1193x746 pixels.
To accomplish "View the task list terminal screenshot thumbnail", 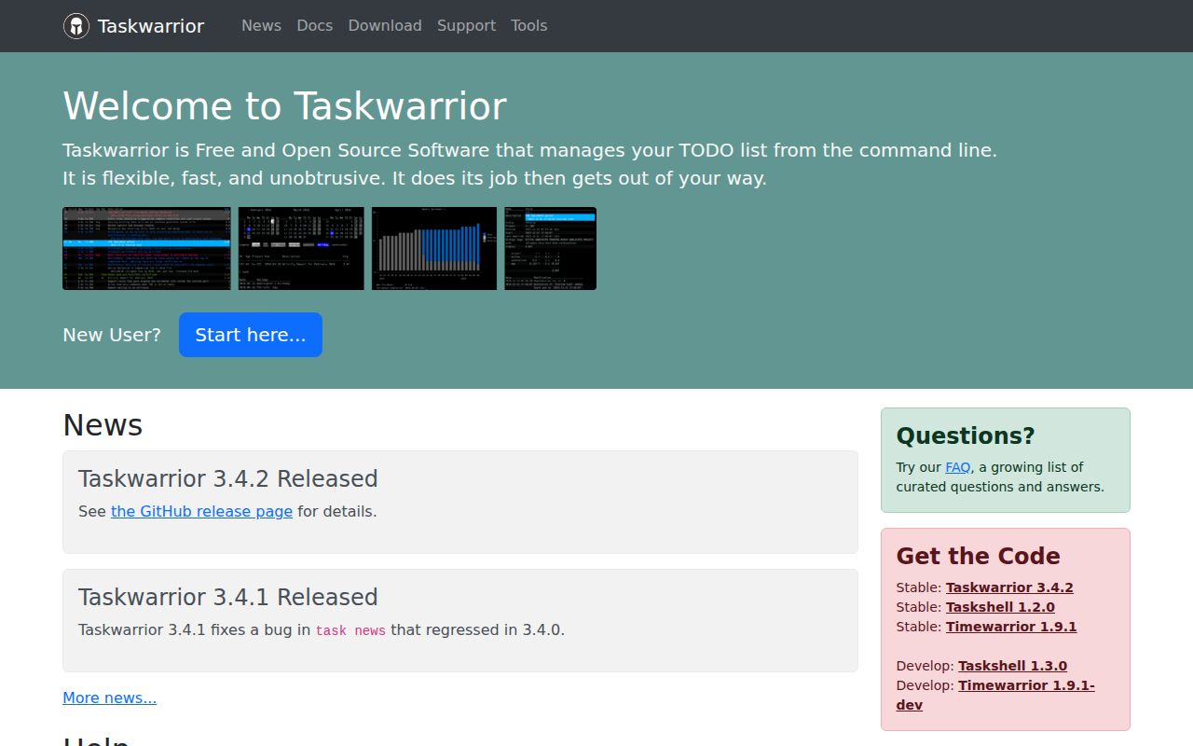I will point(145,248).
